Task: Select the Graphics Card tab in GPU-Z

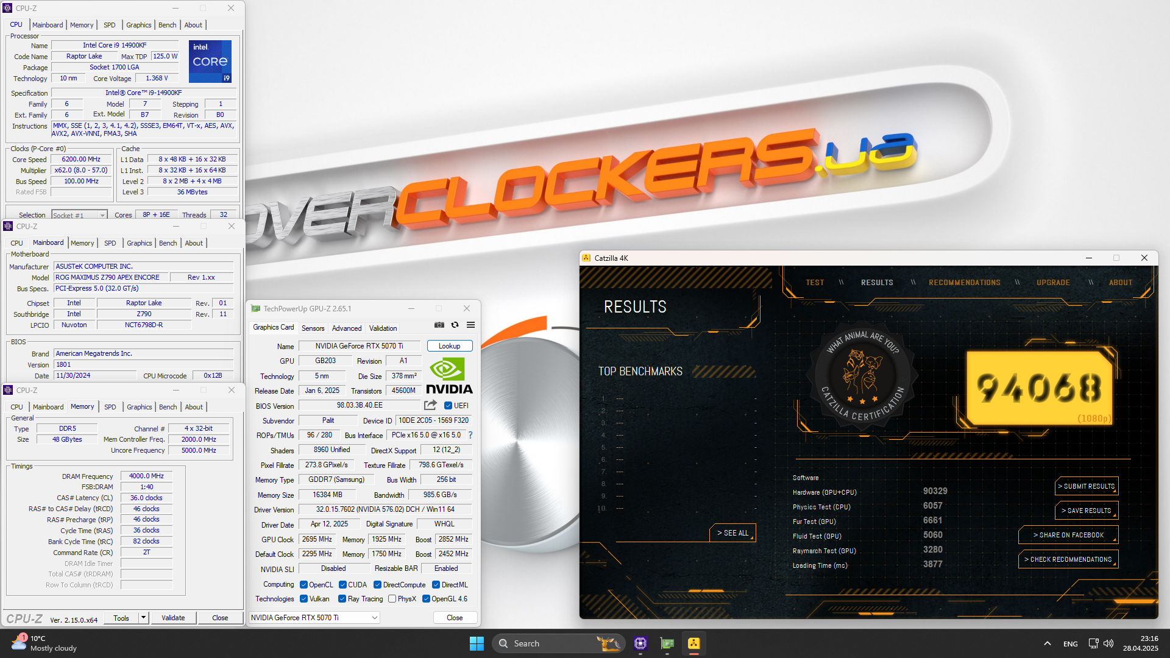Action: click(x=274, y=328)
